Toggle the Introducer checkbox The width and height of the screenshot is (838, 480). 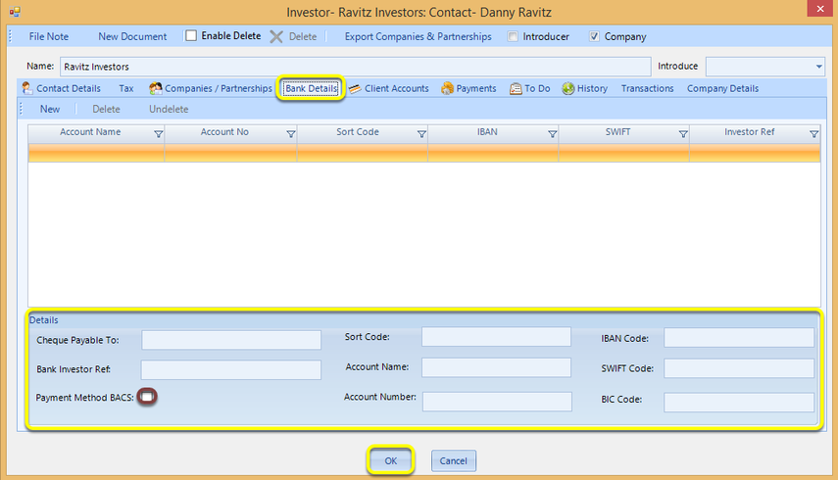pos(513,36)
